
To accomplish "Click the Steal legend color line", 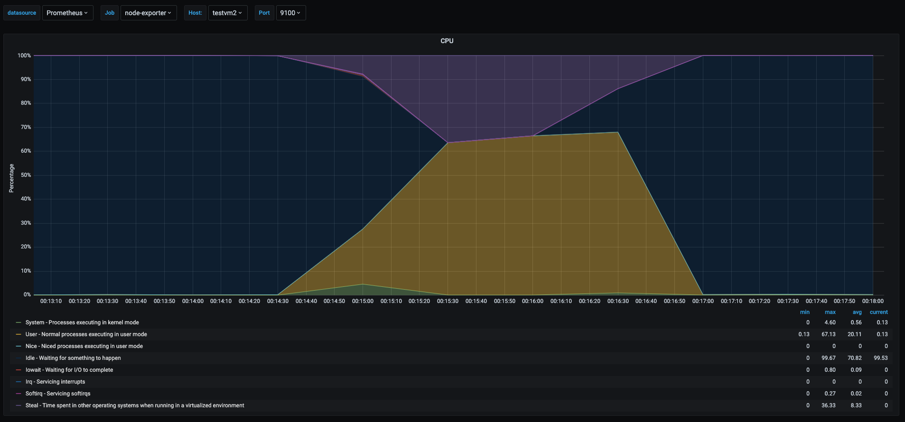I will coord(19,405).
